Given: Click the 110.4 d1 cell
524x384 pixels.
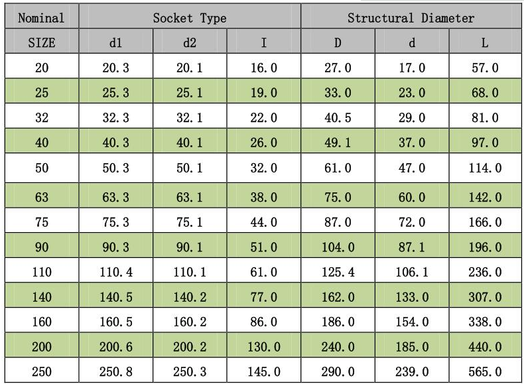Looking at the screenshot, I should pyautogui.click(x=116, y=271).
